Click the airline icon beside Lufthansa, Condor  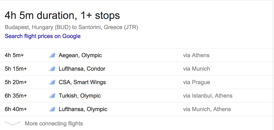pos(52,69)
